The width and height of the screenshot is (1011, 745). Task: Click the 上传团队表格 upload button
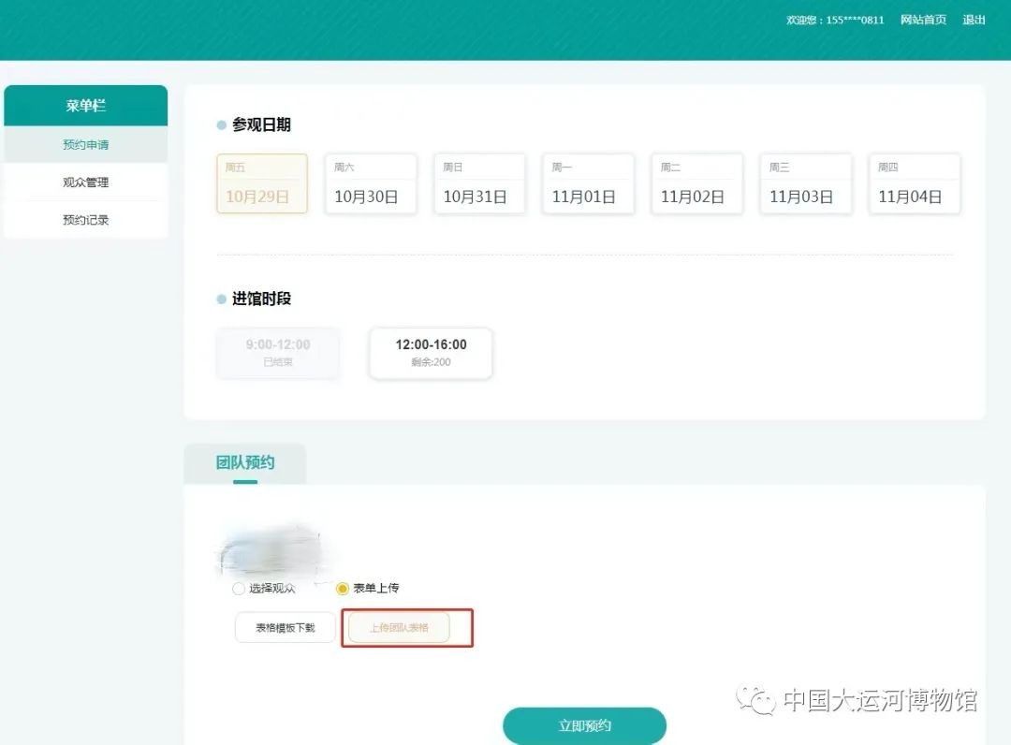[x=399, y=628]
